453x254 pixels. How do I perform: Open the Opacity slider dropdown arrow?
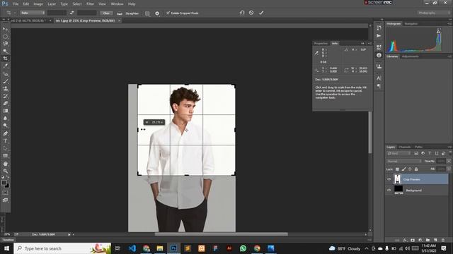[x=449, y=162]
